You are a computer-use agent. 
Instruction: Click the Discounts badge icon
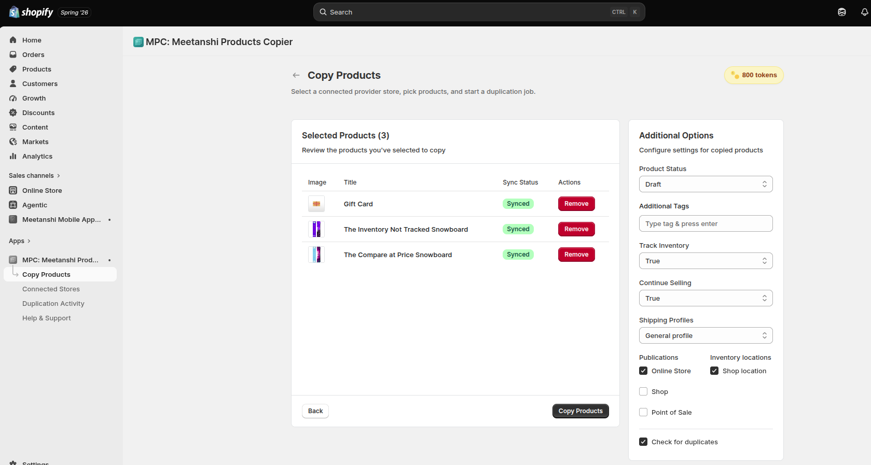pyautogui.click(x=13, y=112)
